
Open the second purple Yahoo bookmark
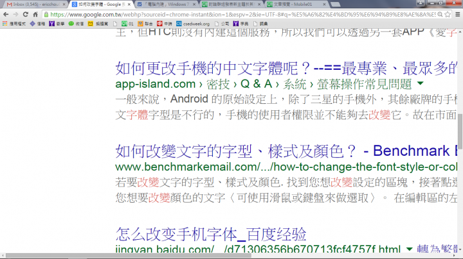[x=241, y=24]
